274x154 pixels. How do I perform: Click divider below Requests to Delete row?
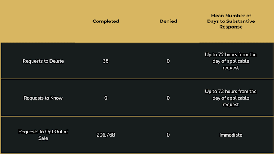pyautogui.click(x=137, y=79)
